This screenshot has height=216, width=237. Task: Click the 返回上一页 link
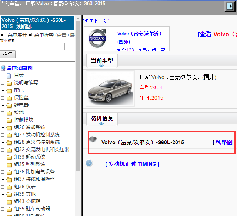[96, 21]
